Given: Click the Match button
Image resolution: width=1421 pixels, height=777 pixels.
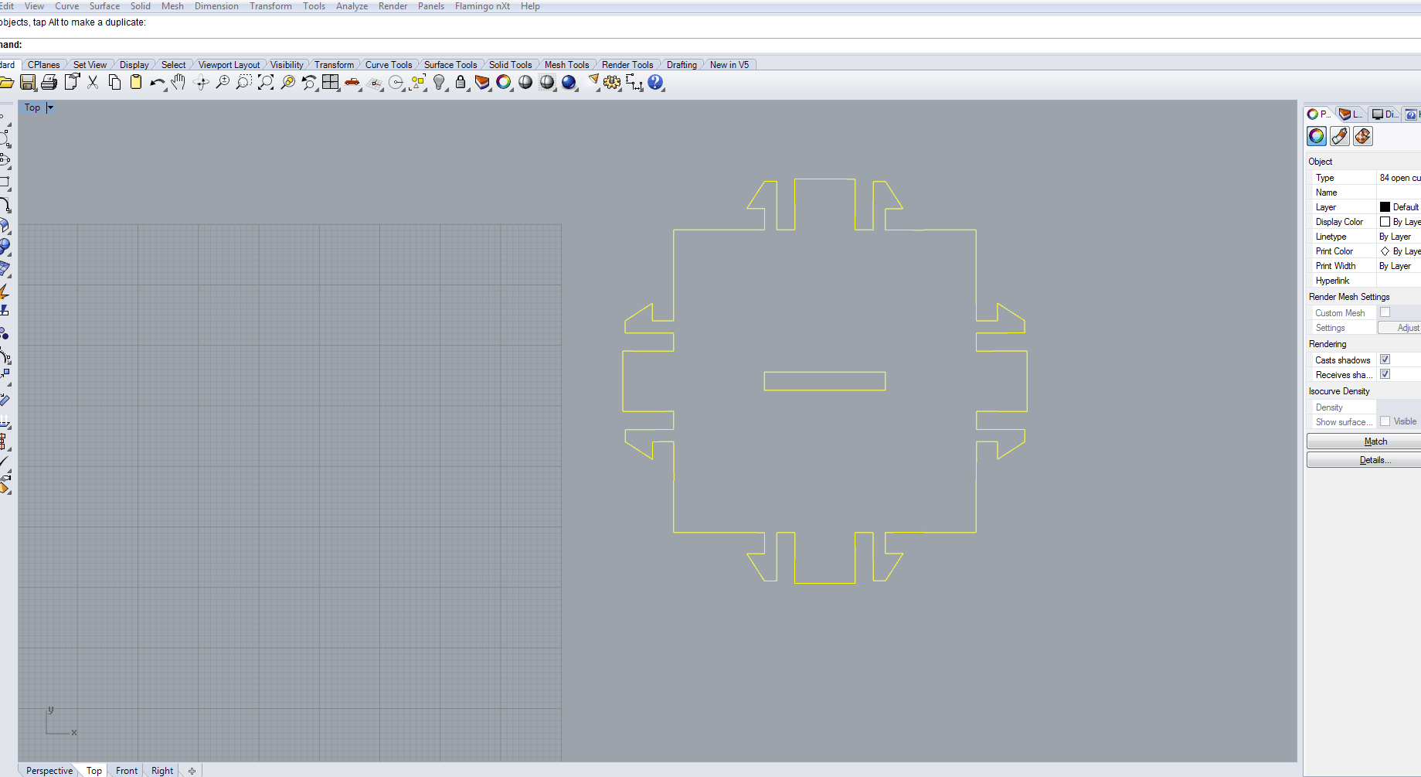Looking at the screenshot, I should pos(1364,441).
